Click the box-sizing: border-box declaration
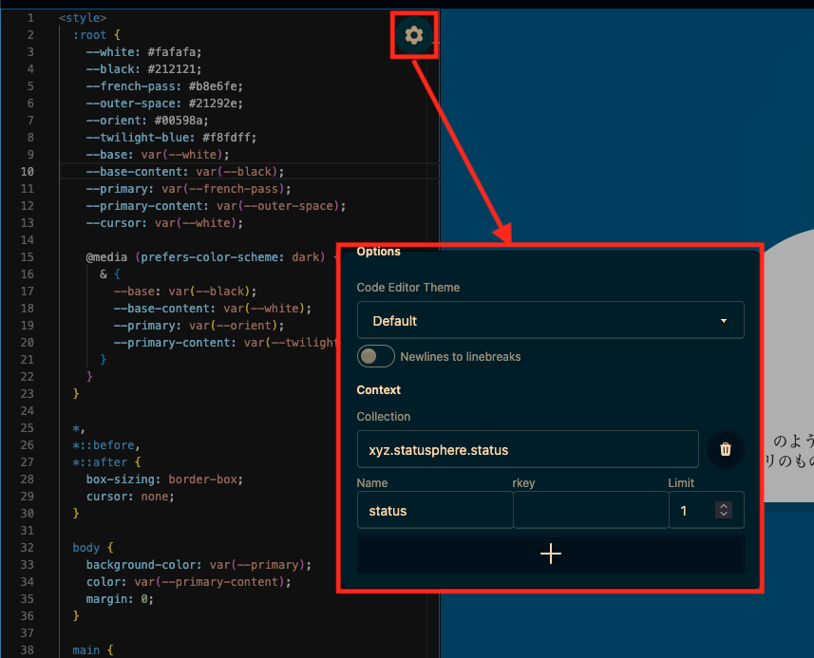The width and height of the screenshot is (814, 658). [x=164, y=479]
